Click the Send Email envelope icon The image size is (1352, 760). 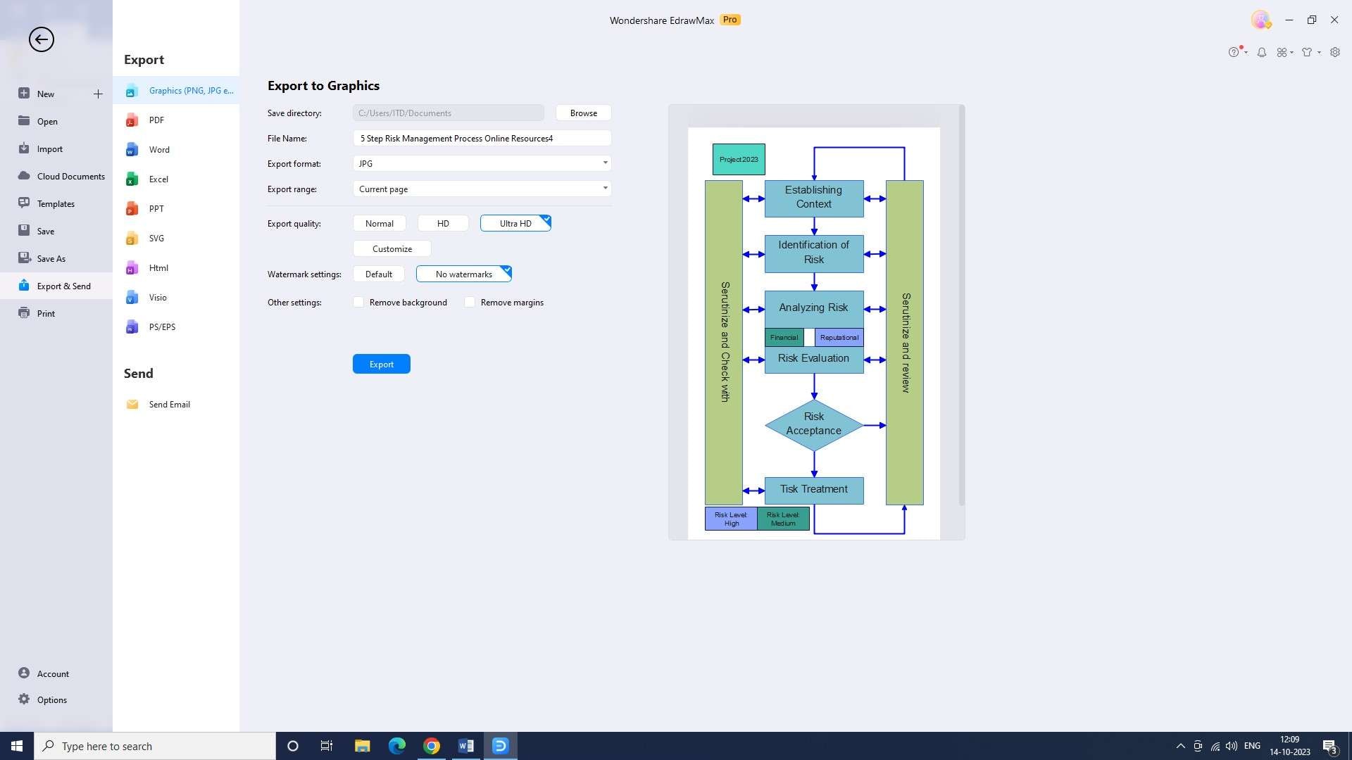[x=132, y=405]
